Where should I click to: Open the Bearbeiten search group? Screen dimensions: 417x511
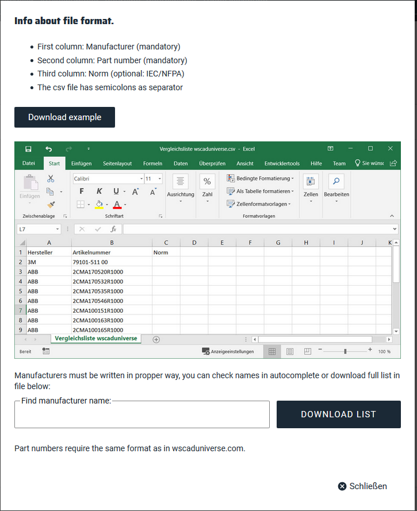336,189
